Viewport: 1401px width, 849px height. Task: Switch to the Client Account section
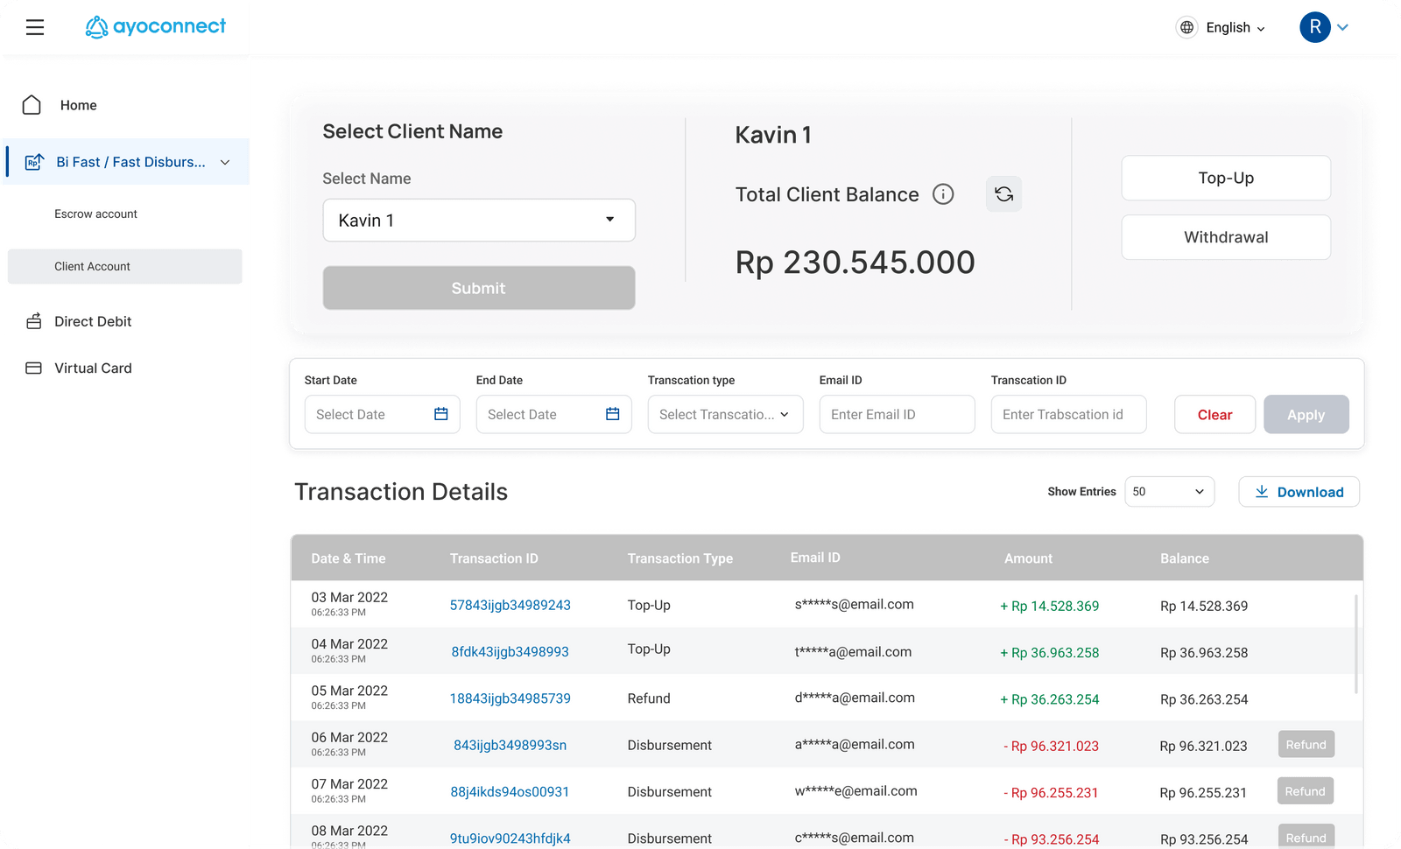pos(91,266)
